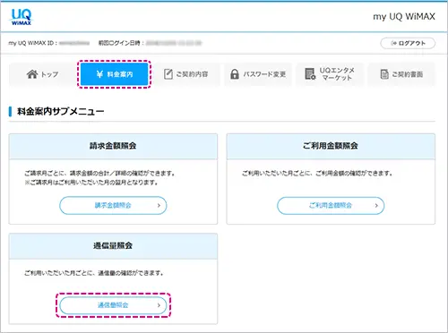Image resolution: width=448 pixels, height=333 pixels.
Task: Open the トップ tab
Action: pyautogui.click(x=42, y=74)
